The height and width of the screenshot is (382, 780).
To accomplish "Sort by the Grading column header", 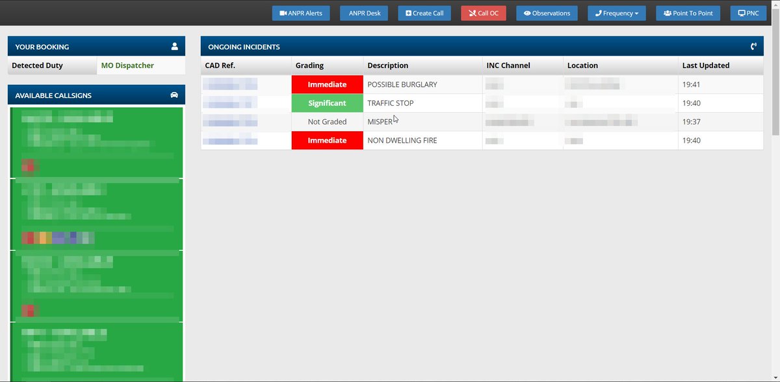I will 309,66.
